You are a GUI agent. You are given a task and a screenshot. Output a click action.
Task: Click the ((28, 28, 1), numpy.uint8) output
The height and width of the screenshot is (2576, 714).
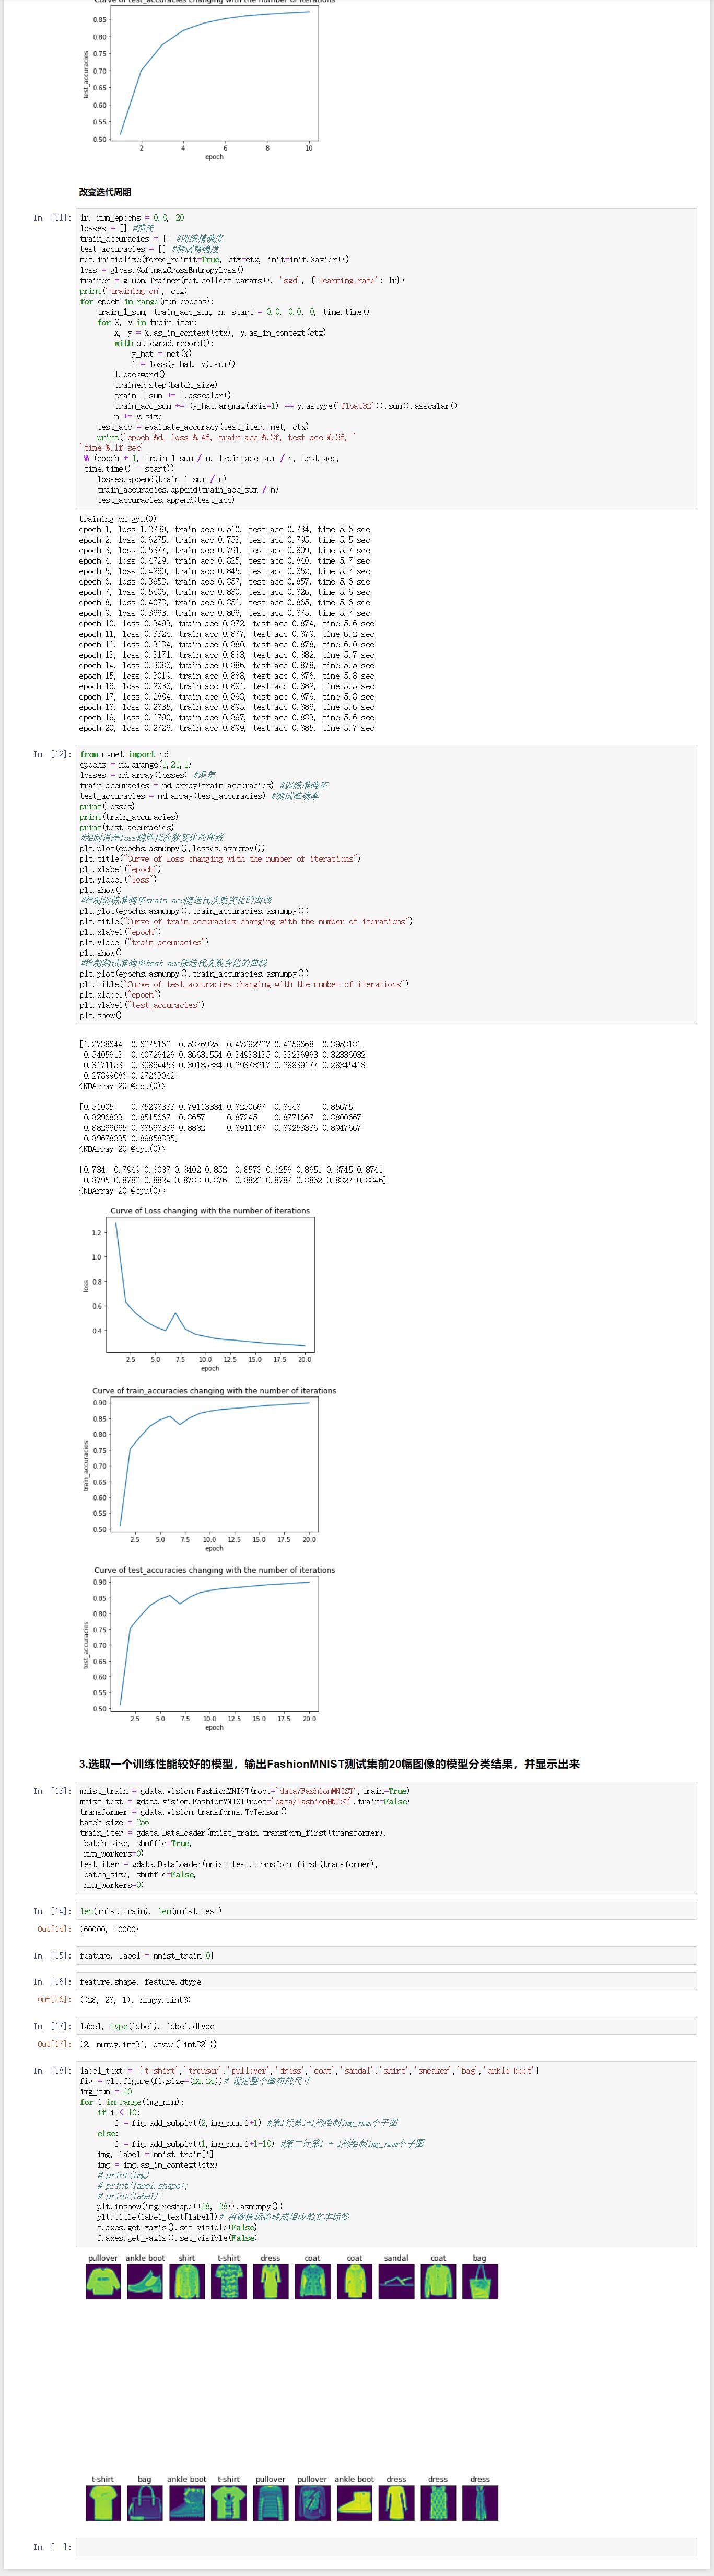pos(135,2000)
